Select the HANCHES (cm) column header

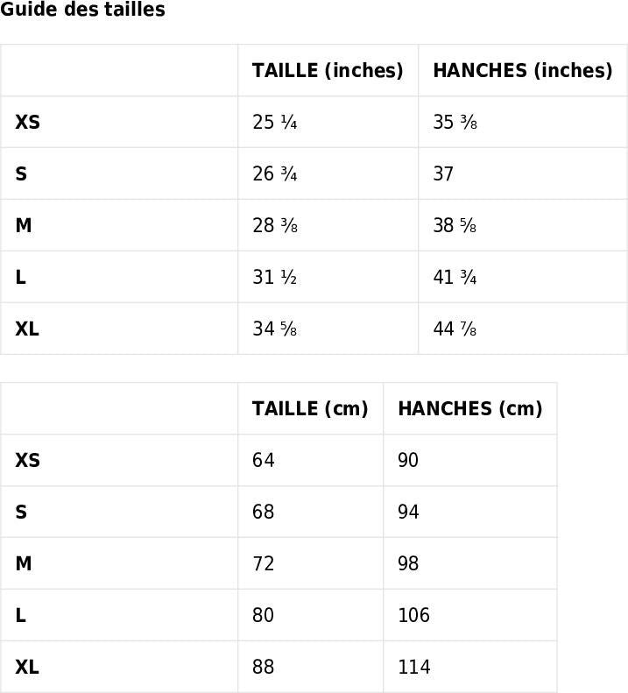(x=469, y=408)
